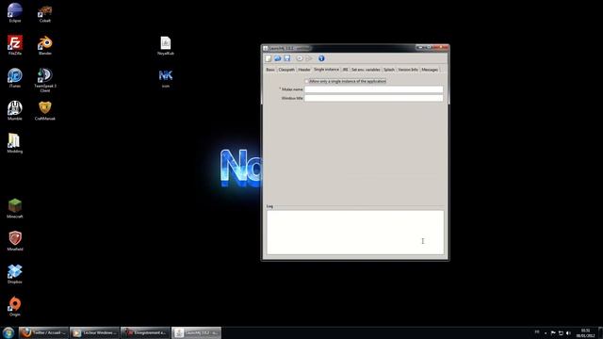Image resolution: width=603 pixels, height=339 pixels.
Task: Switch to Lecteur Windows taskbar button
Action: 94,332
